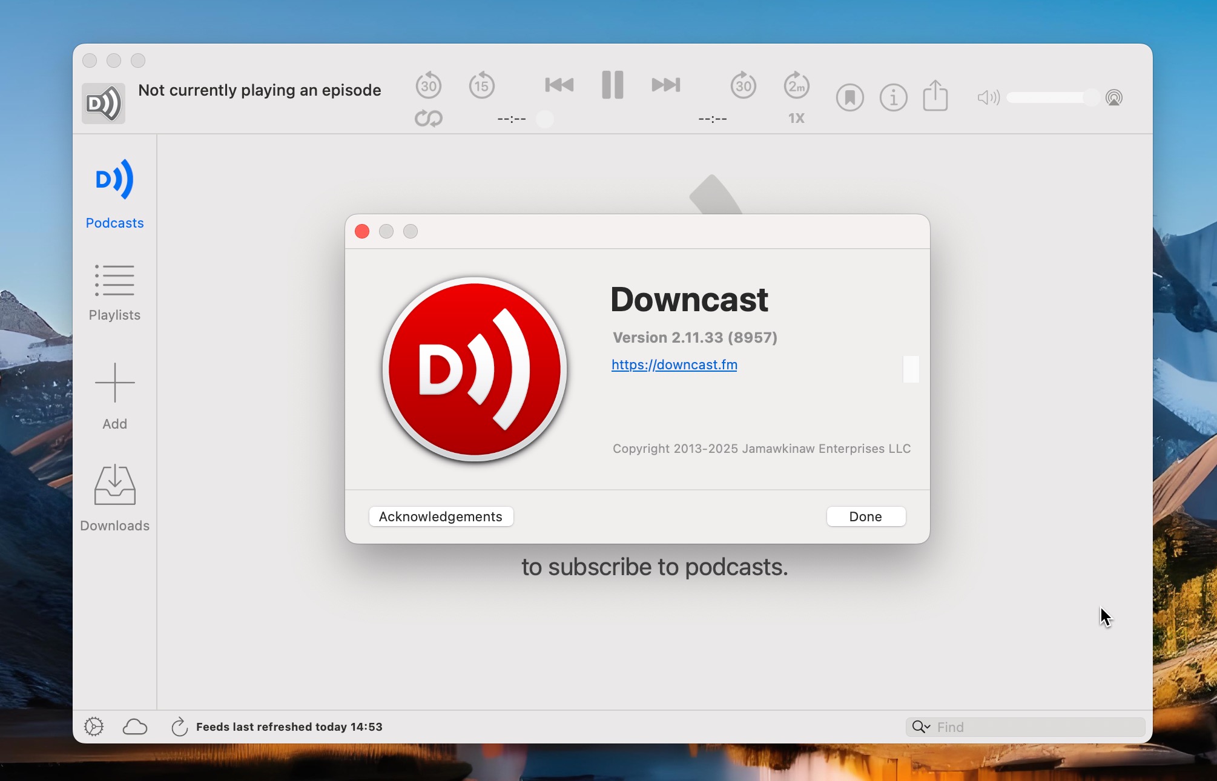The width and height of the screenshot is (1217, 781).
Task: Open the Add podcast section
Action: (114, 397)
